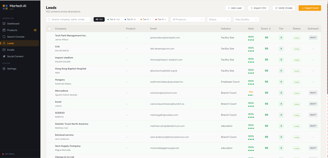Click inside the search company field

point(68,19)
